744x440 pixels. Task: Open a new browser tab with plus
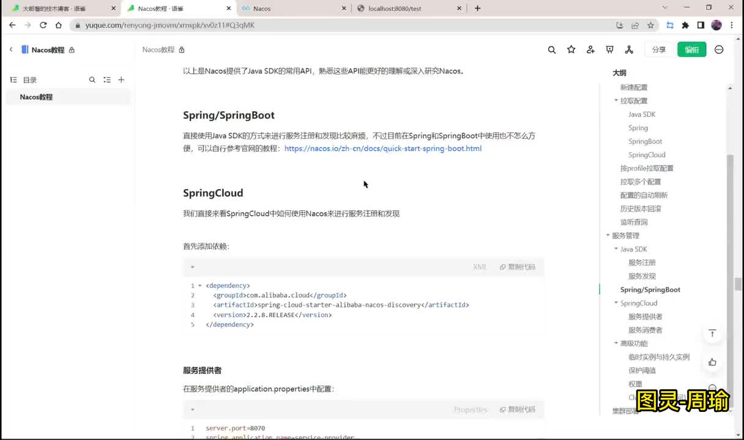pyautogui.click(x=478, y=8)
